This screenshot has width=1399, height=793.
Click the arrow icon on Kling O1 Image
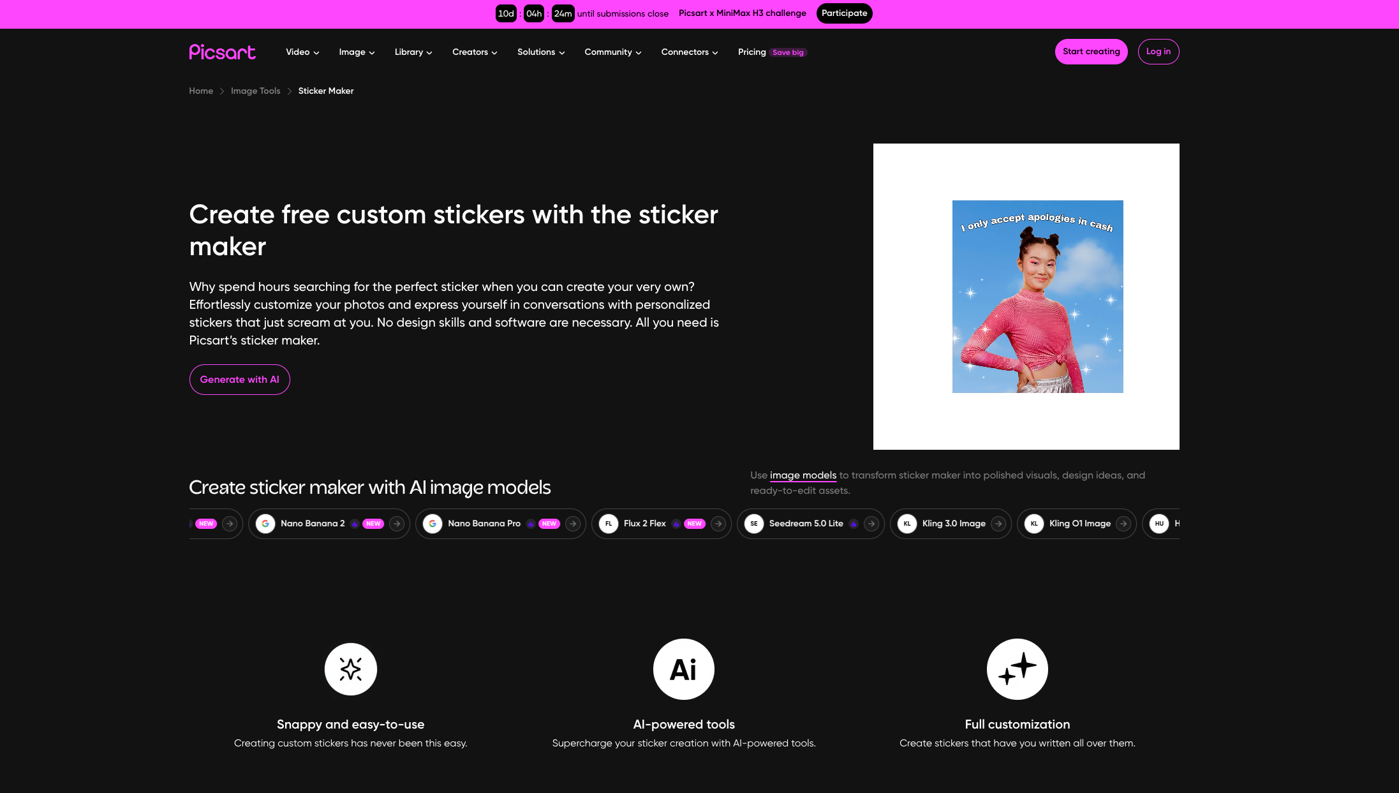click(1123, 524)
